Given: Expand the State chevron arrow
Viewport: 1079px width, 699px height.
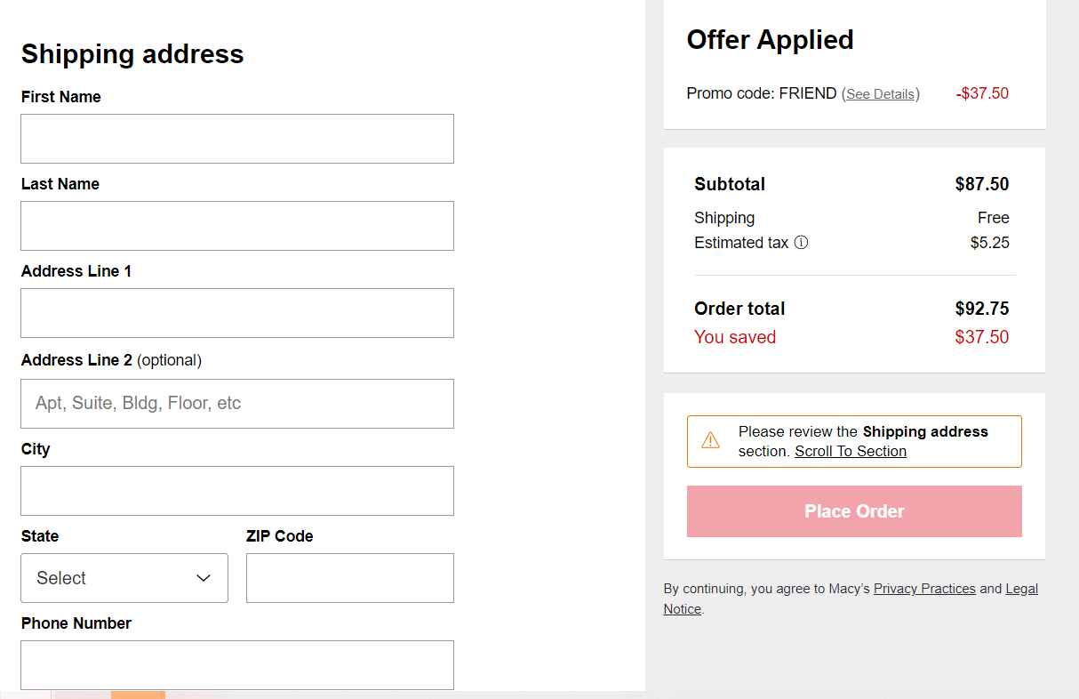Looking at the screenshot, I should coord(204,578).
